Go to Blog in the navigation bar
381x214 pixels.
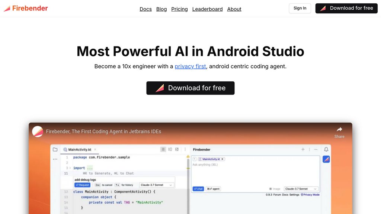point(161,9)
